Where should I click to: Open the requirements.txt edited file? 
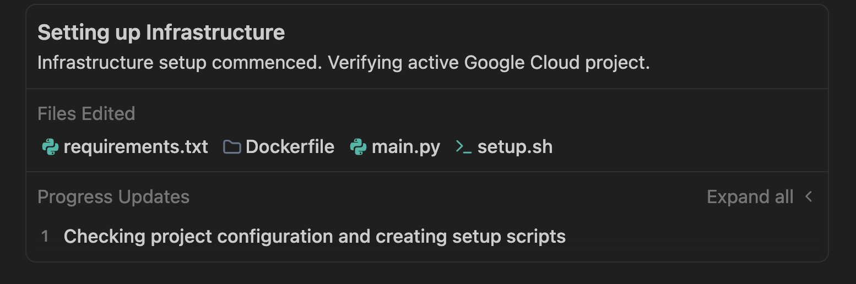point(136,147)
